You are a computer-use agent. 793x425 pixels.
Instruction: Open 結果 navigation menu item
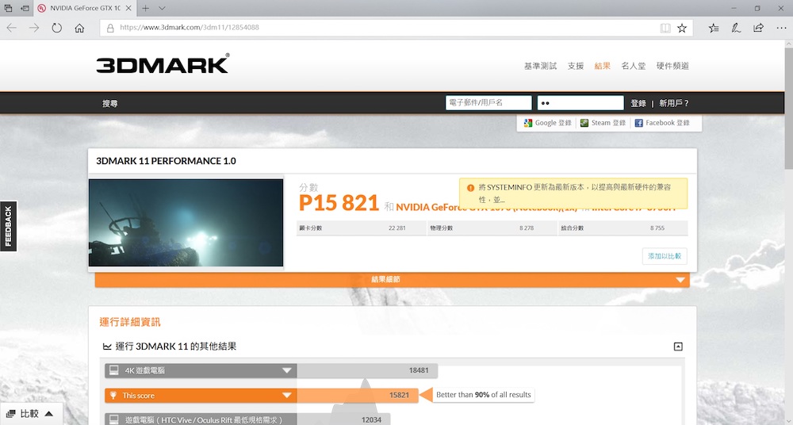click(603, 66)
